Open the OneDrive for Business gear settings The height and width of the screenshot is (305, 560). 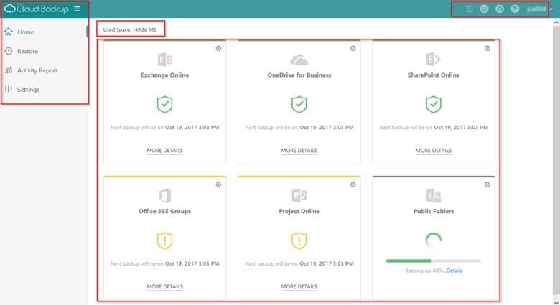click(353, 48)
